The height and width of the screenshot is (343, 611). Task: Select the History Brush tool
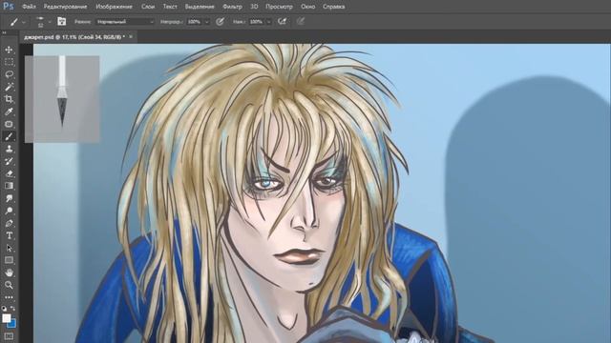point(9,161)
